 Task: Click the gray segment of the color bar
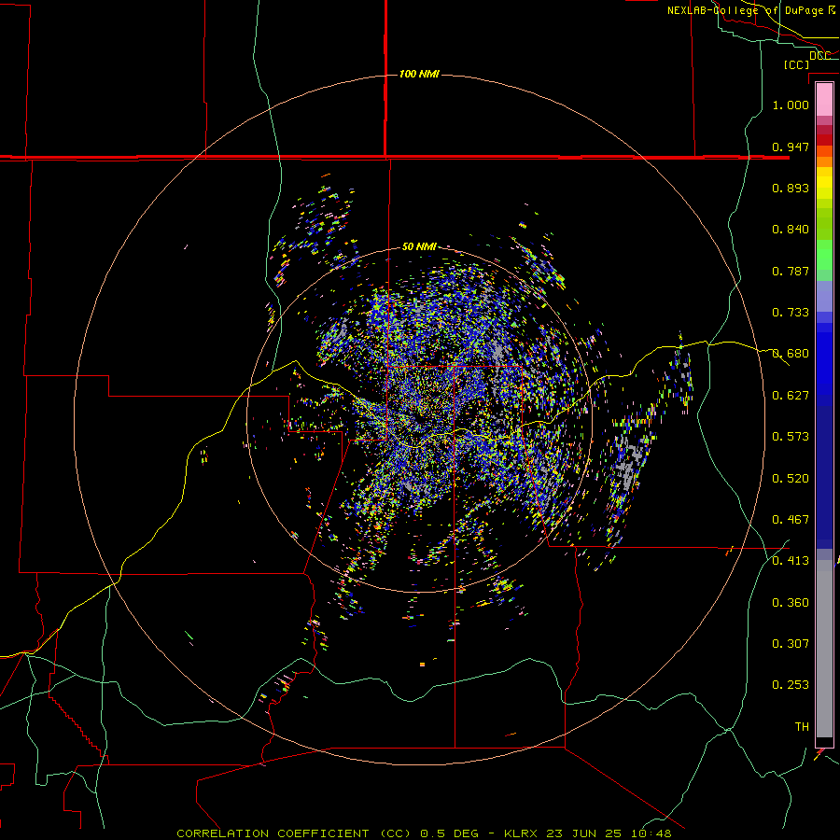pyautogui.click(x=824, y=649)
